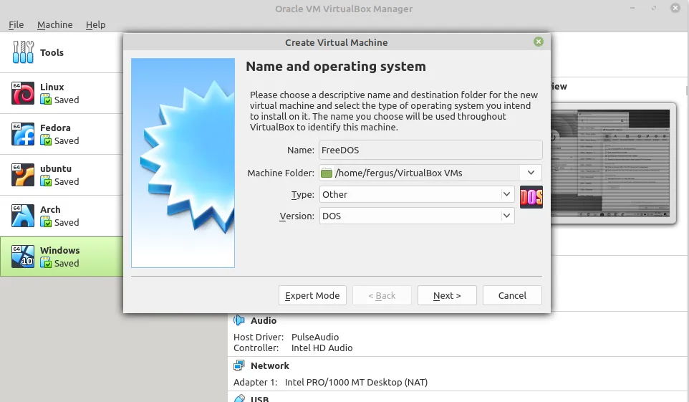Click the Arch VM icon
Viewport: 689px width, 402px height.
point(23,216)
